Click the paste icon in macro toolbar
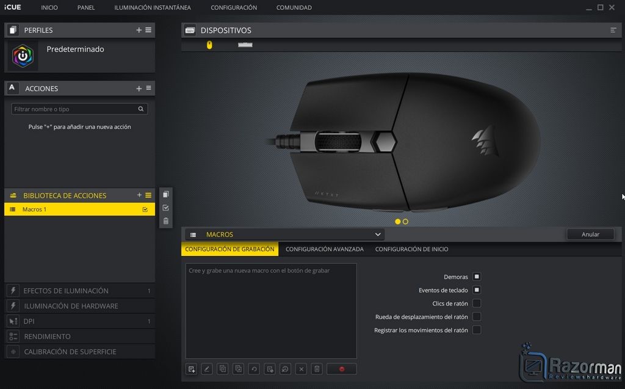The width and height of the screenshot is (625, 389). coord(239,369)
